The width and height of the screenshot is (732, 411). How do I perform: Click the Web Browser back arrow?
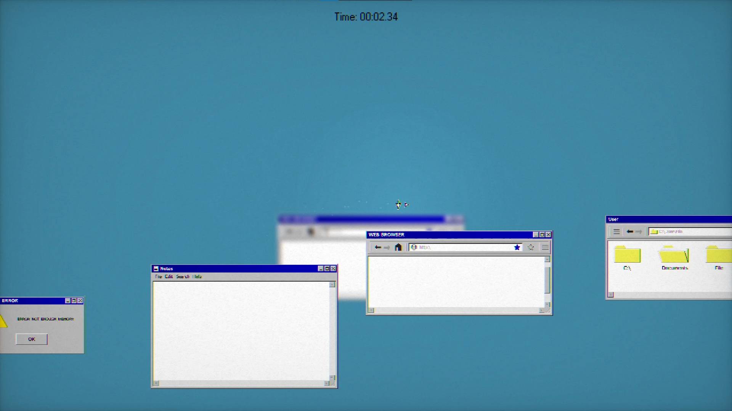pyautogui.click(x=377, y=247)
